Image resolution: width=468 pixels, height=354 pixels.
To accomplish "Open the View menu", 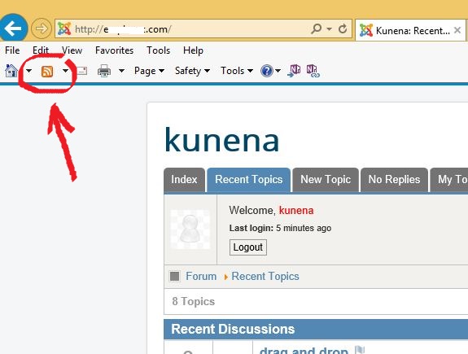I will point(72,50).
